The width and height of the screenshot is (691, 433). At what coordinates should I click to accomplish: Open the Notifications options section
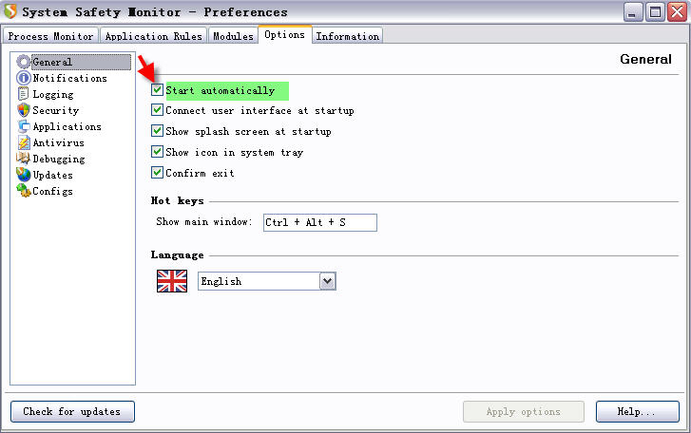point(69,78)
